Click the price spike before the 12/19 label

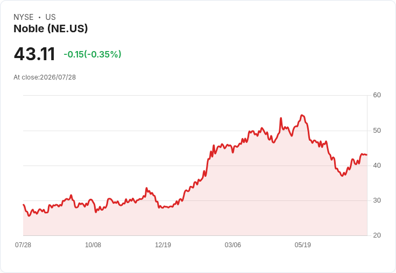pyautogui.click(x=146, y=188)
